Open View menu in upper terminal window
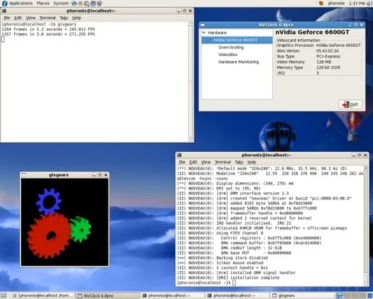373x299 pixels. (31, 18)
